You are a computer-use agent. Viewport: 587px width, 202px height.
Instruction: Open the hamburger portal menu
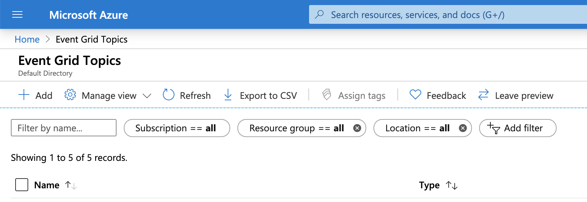17,14
